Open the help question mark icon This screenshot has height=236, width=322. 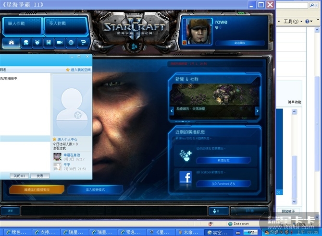pyautogui.click(x=83, y=42)
